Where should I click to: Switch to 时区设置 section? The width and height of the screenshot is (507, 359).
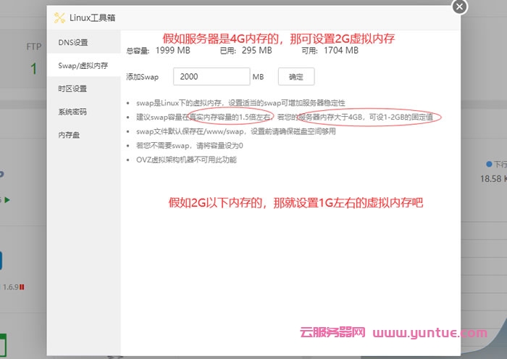point(73,88)
